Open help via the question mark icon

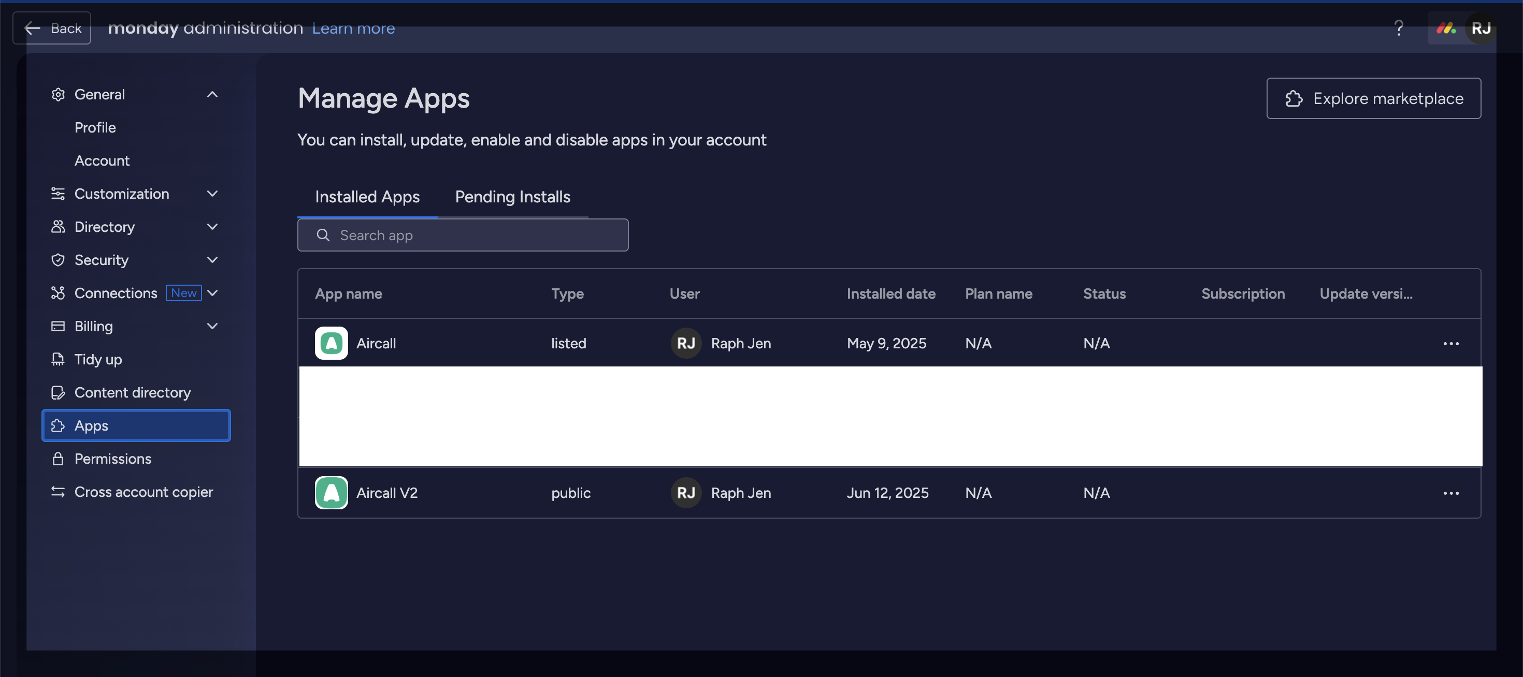tap(1399, 28)
